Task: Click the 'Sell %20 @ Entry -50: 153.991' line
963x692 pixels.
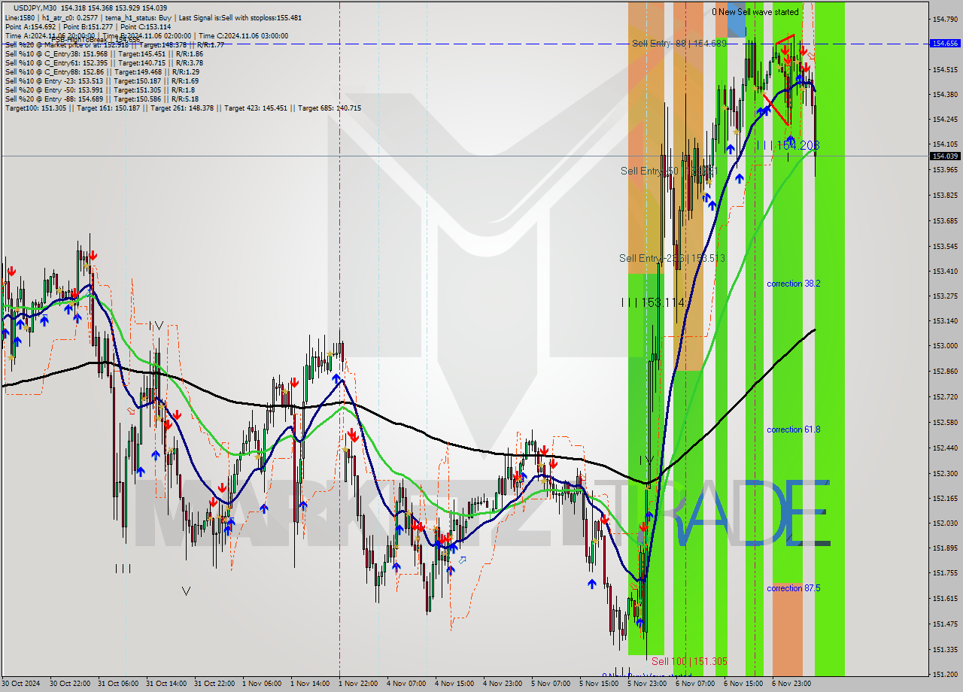Action: pos(99,90)
